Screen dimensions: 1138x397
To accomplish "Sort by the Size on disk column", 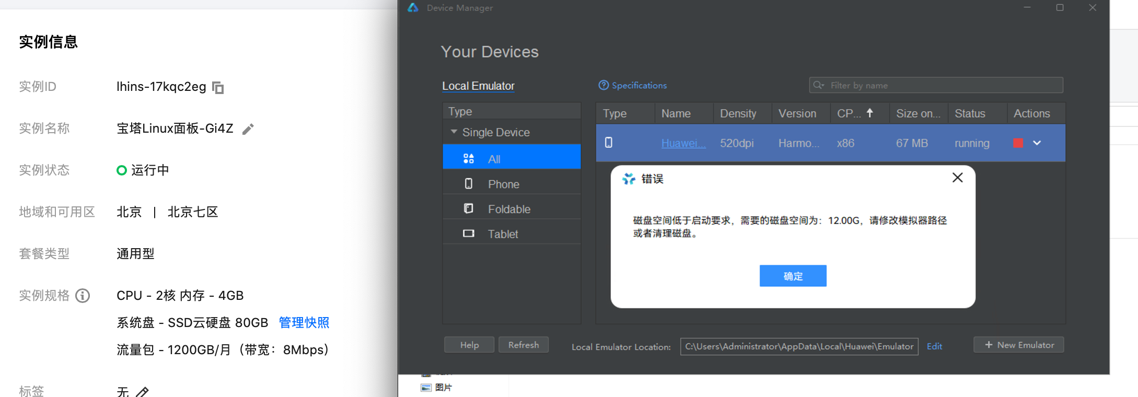I will click(x=919, y=113).
